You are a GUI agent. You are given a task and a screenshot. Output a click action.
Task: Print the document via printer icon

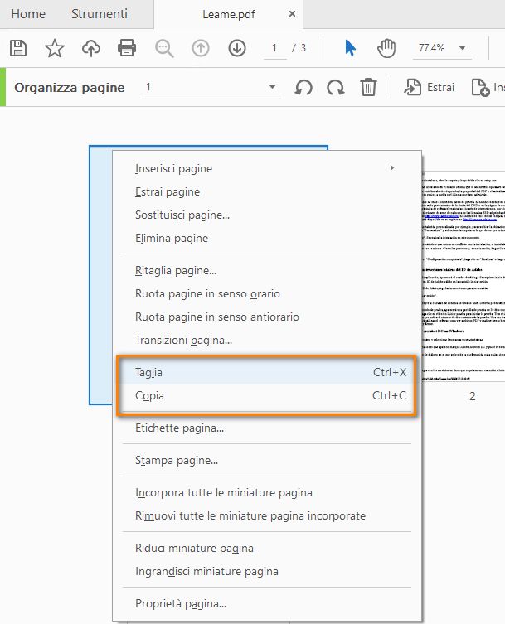pyautogui.click(x=127, y=48)
